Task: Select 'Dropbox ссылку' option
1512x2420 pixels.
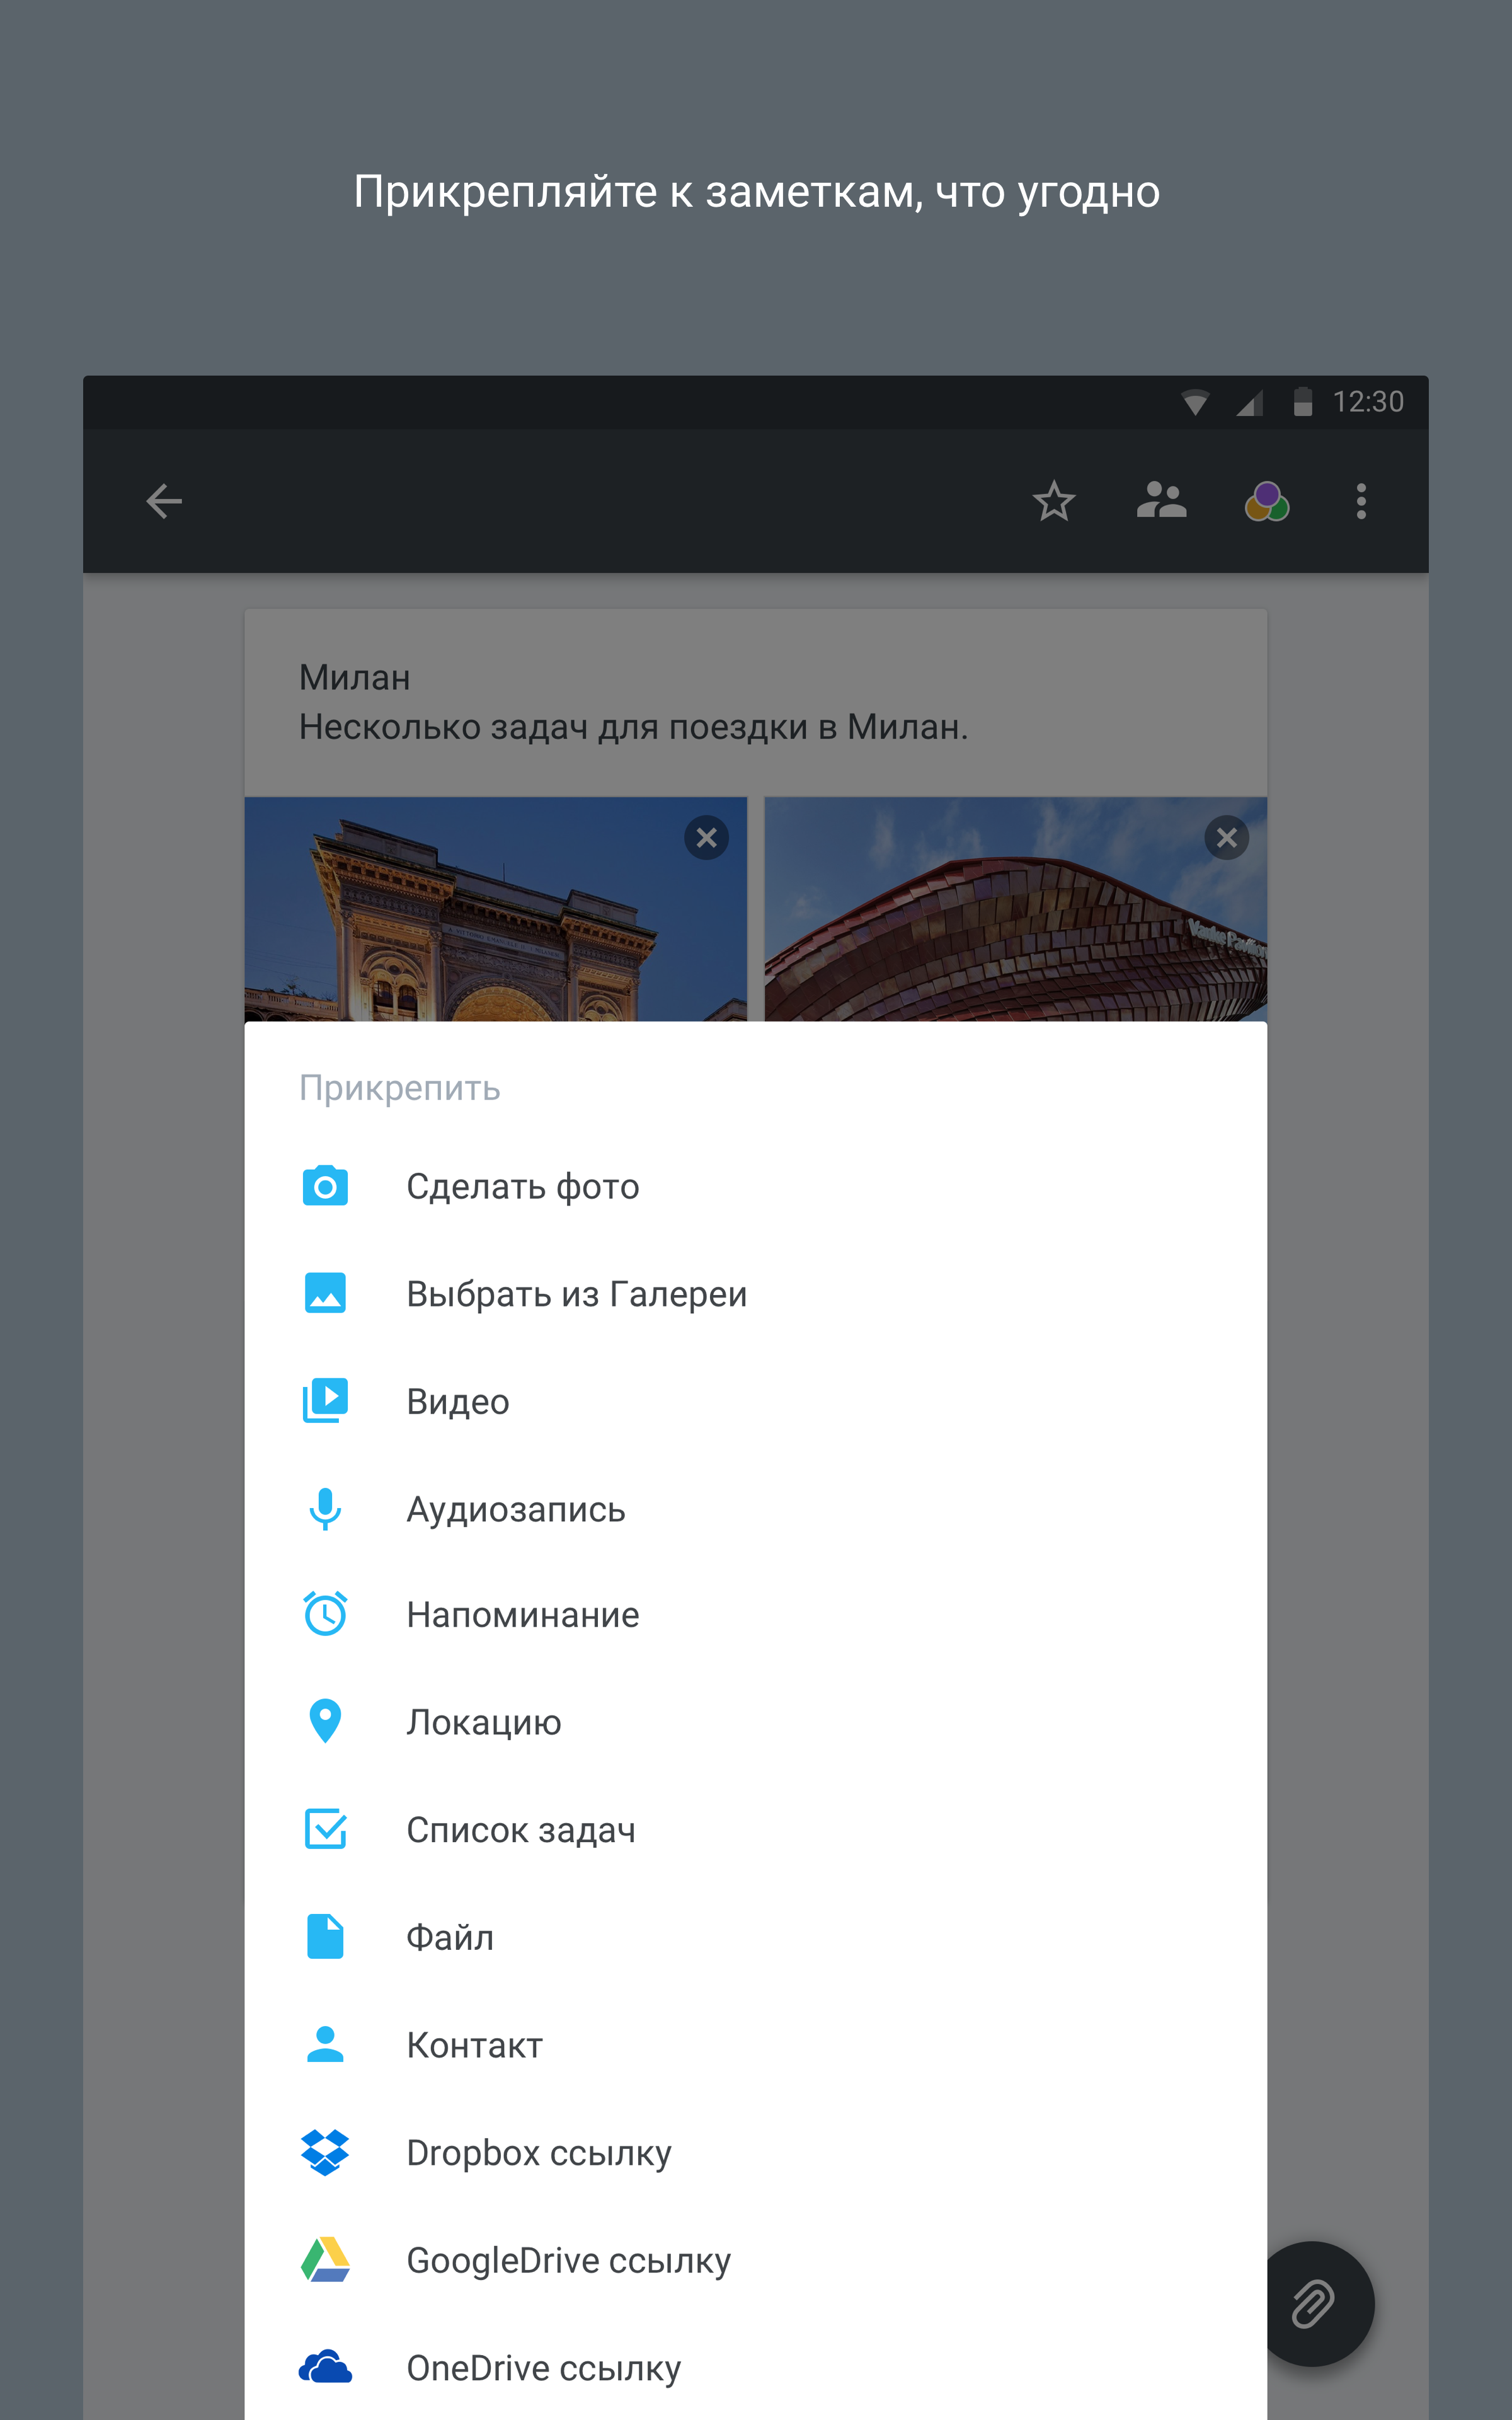Action: pos(755,2152)
